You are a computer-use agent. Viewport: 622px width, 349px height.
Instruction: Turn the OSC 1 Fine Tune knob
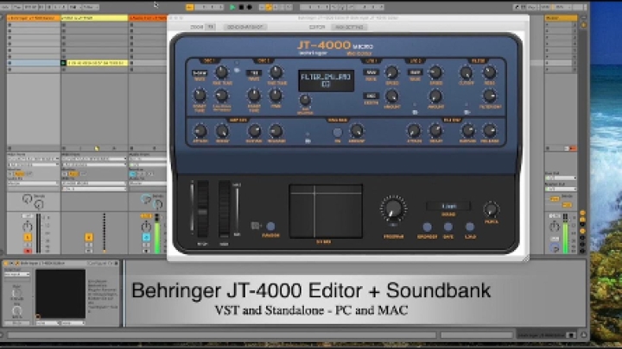[221, 72]
